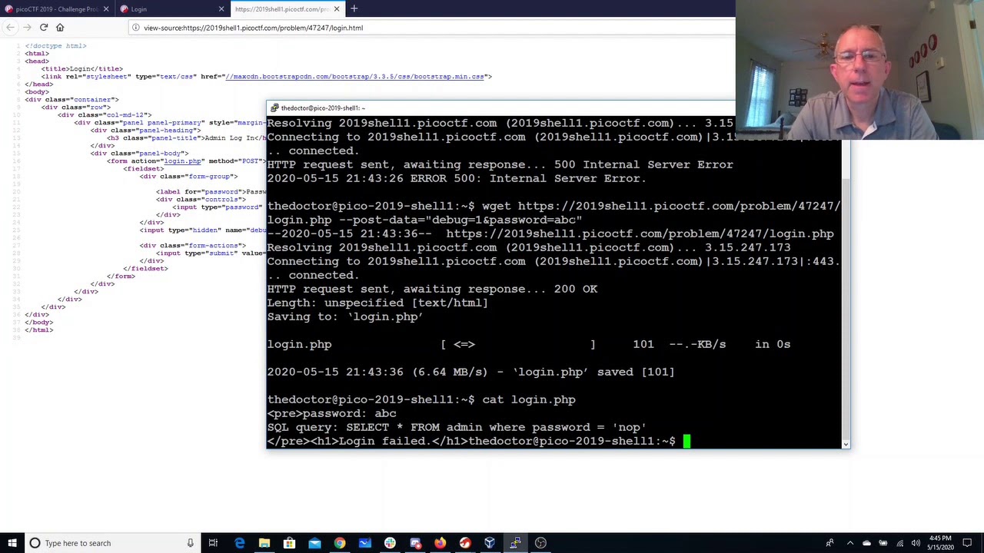Click the search microphone icon
This screenshot has height=553, width=984.
(x=190, y=543)
